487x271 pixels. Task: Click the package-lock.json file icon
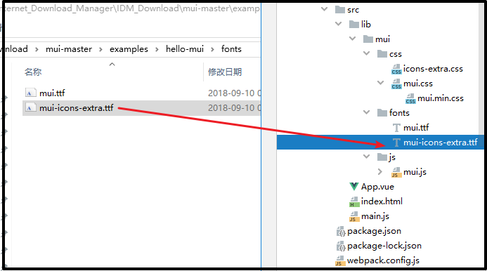[341, 246]
